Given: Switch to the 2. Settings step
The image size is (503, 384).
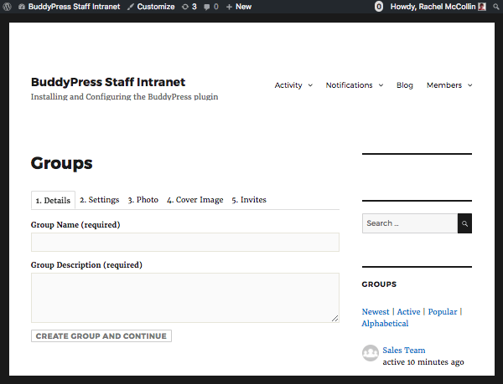Looking at the screenshot, I should coord(100,200).
